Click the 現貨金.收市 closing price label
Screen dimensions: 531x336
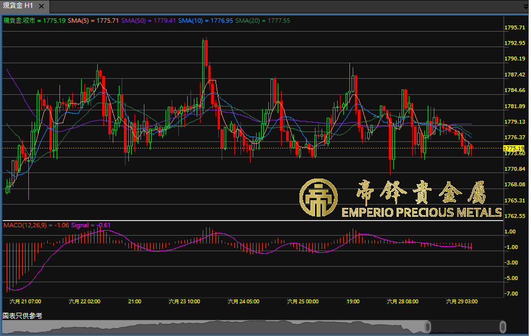coord(34,21)
